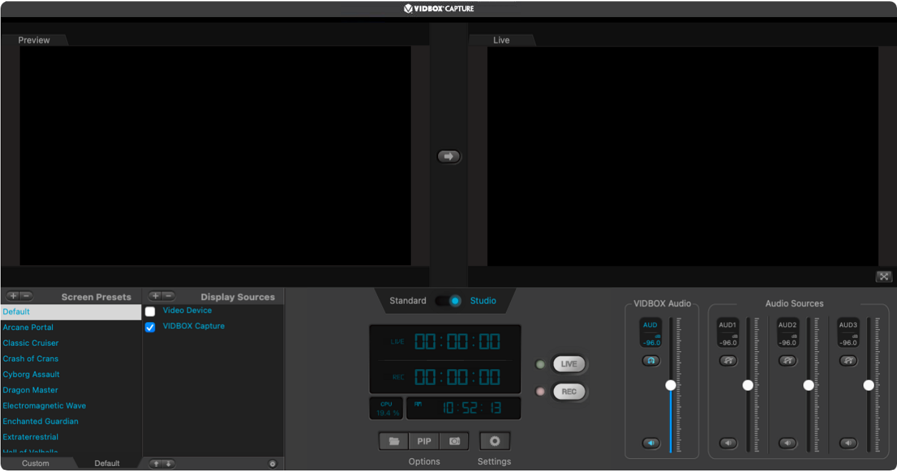Screen dimensions: 897x471
Task: Open Settings with the gear button
Action: pyautogui.click(x=495, y=441)
